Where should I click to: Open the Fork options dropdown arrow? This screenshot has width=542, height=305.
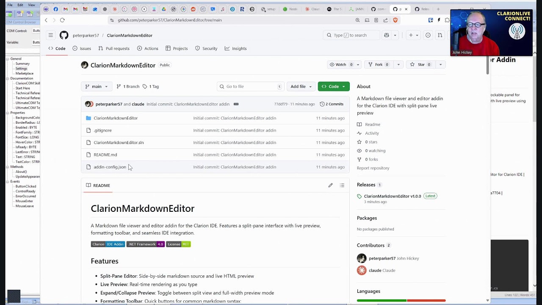click(398, 64)
